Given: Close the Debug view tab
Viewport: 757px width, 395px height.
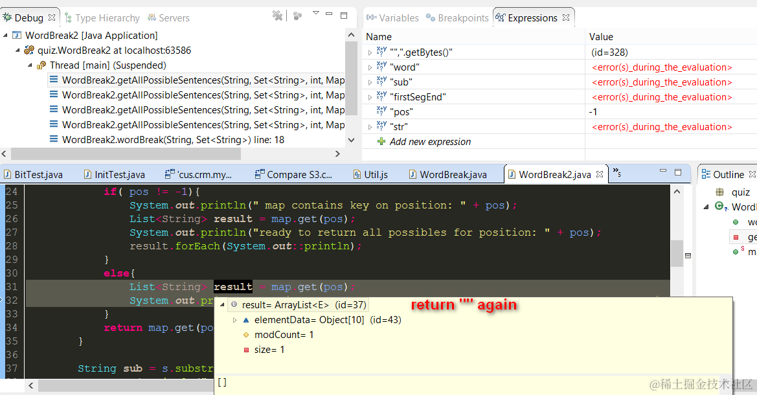Looking at the screenshot, I should tap(52, 17).
